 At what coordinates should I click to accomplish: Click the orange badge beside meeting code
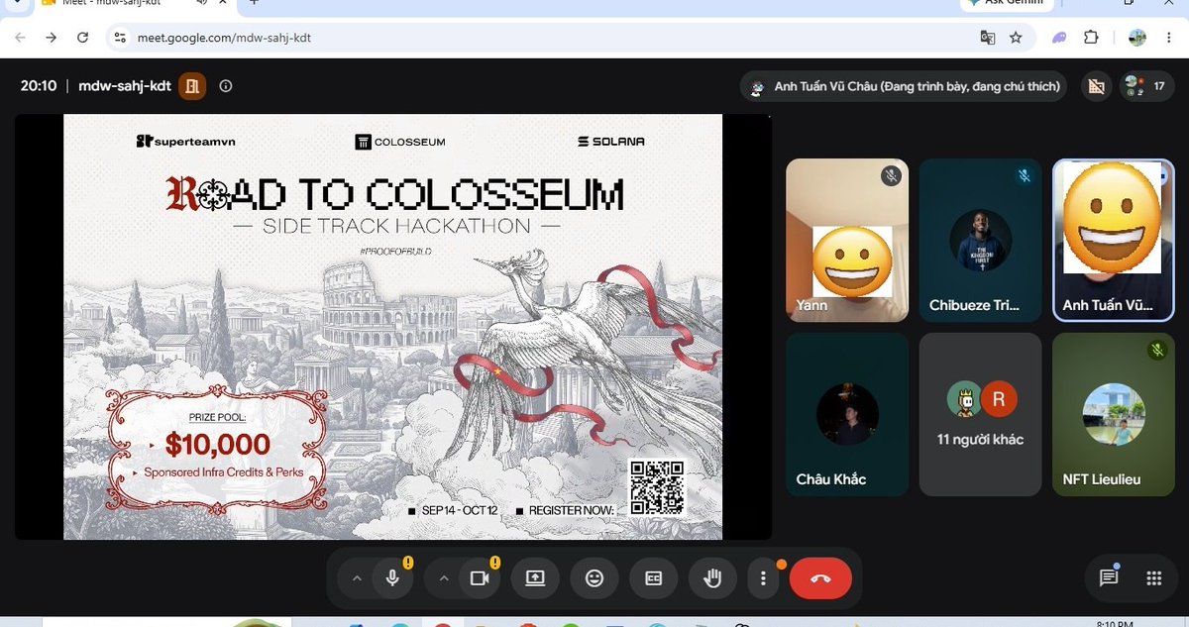click(192, 86)
